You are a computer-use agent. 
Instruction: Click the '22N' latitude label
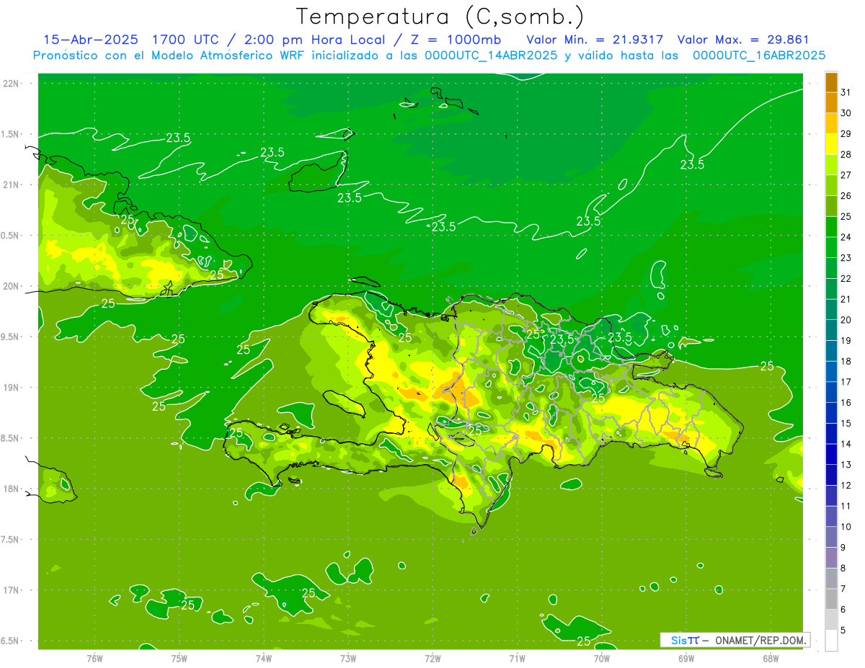(12, 84)
